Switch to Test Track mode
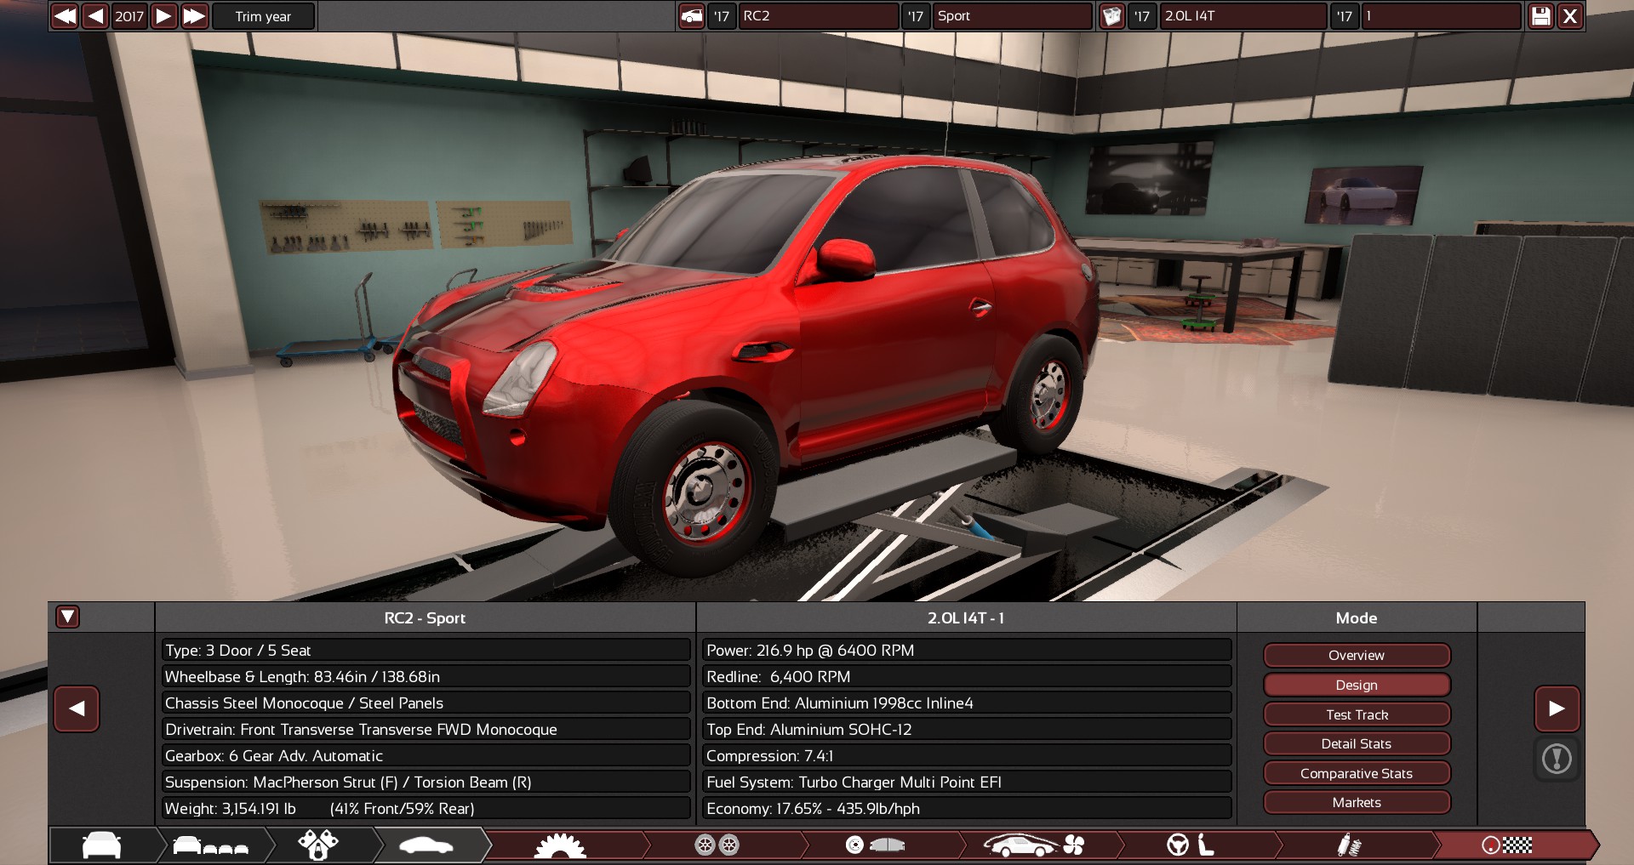This screenshot has width=1634, height=865. (x=1357, y=714)
